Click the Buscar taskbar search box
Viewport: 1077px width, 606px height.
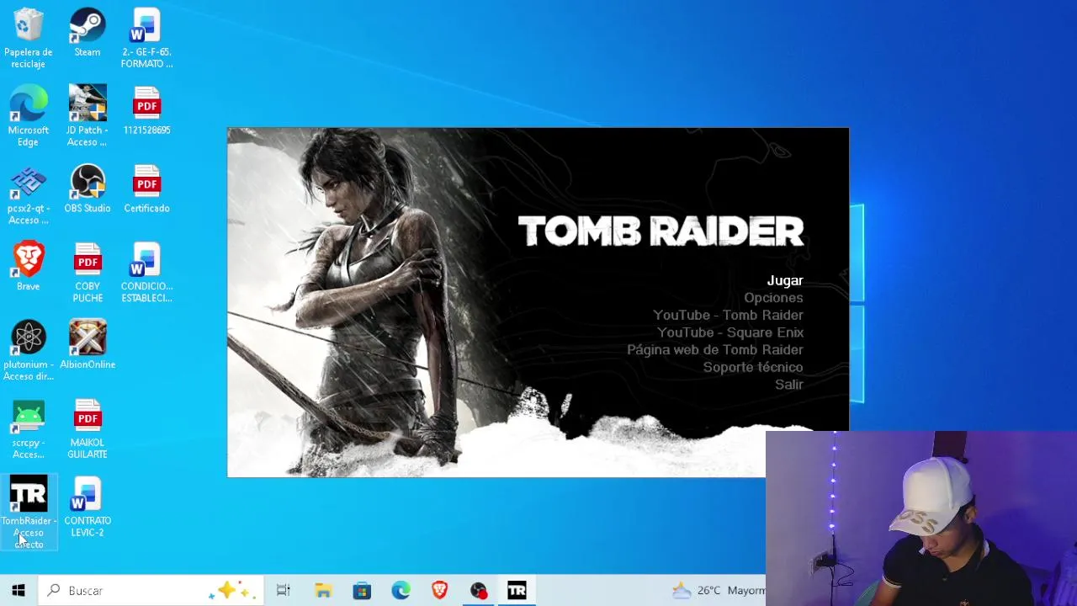pos(151,591)
